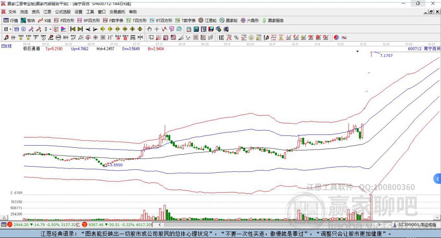
Task: Click first yellow diamond arrow icon
Action: (x=102, y=29)
